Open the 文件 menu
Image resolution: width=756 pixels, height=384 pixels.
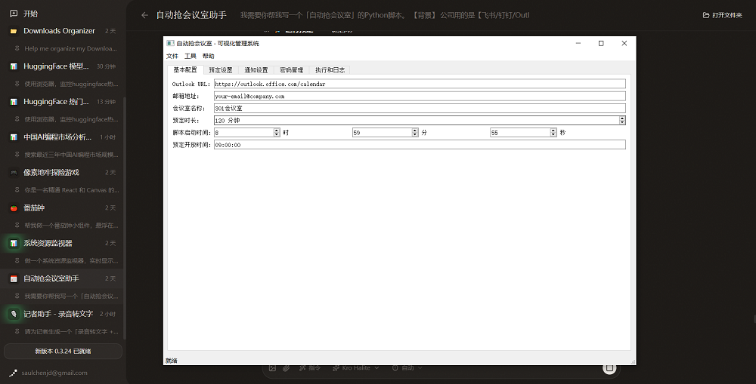coord(172,57)
